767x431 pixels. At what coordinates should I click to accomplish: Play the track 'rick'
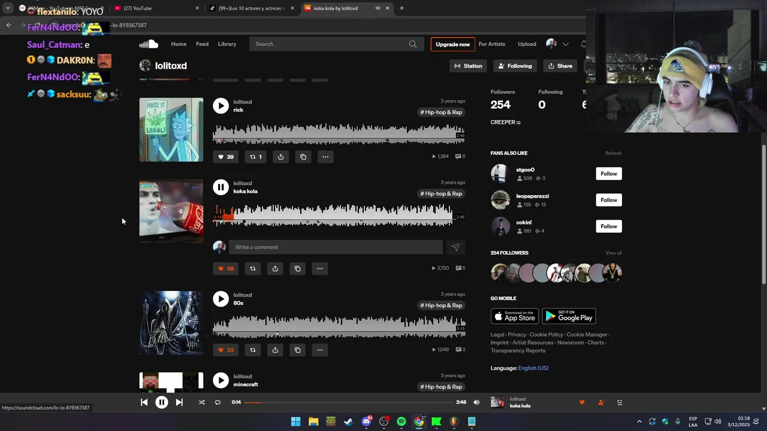point(221,106)
